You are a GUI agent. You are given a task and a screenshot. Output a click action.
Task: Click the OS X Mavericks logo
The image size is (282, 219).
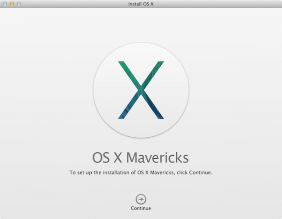[x=141, y=90]
